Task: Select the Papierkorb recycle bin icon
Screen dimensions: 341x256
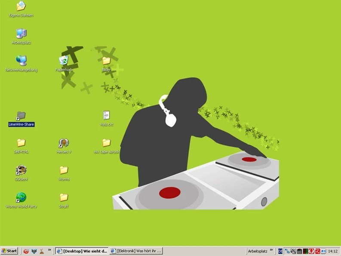Action: pyautogui.click(x=64, y=61)
